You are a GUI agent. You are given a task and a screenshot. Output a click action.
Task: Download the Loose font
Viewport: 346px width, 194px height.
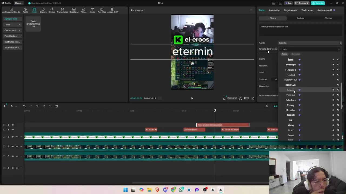[333, 60]
